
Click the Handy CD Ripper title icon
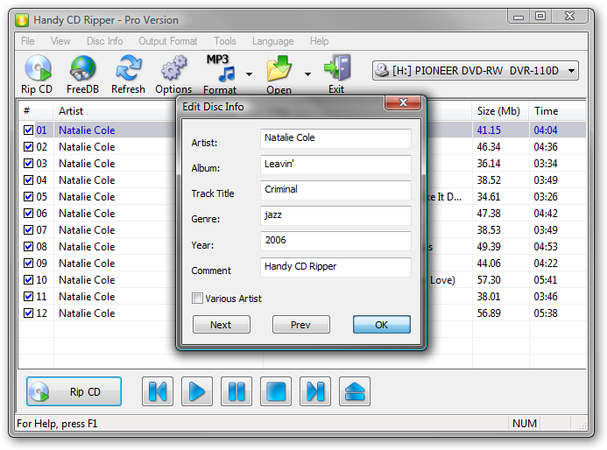point(22,20)
